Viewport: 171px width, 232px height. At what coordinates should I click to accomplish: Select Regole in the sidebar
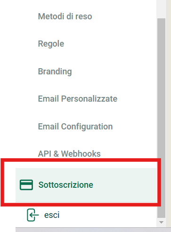[51, 44]
